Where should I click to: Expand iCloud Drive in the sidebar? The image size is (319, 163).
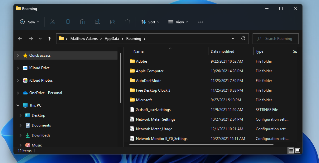coord(18,68)
